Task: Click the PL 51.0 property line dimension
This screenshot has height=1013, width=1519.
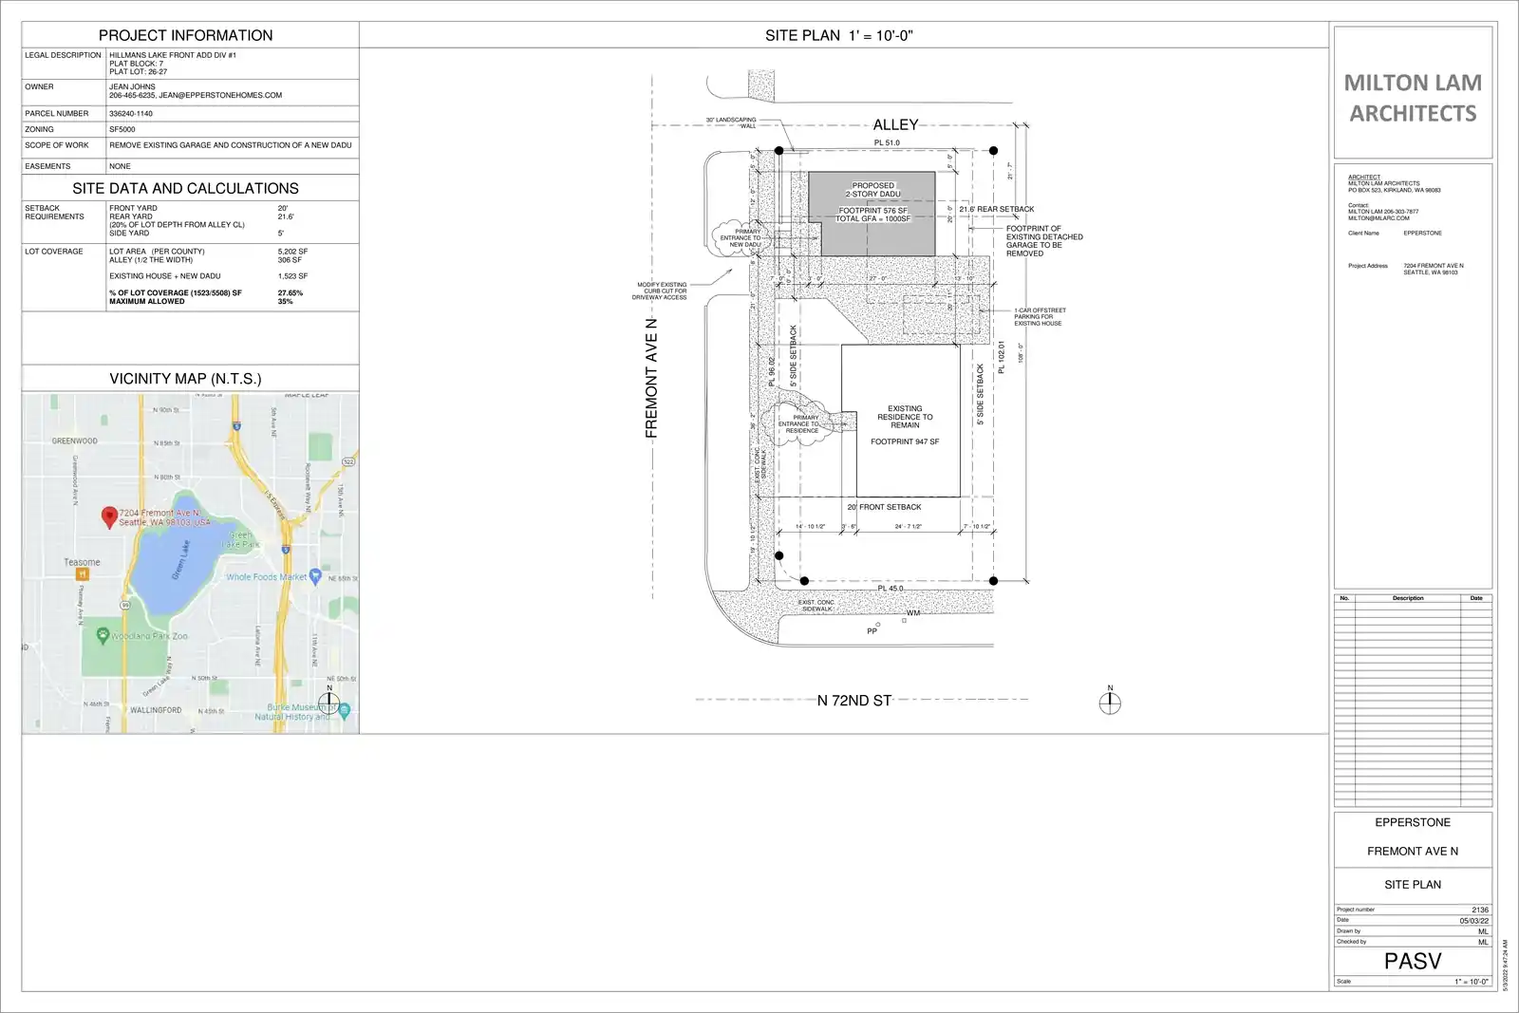Action: [x=887, y=142]
